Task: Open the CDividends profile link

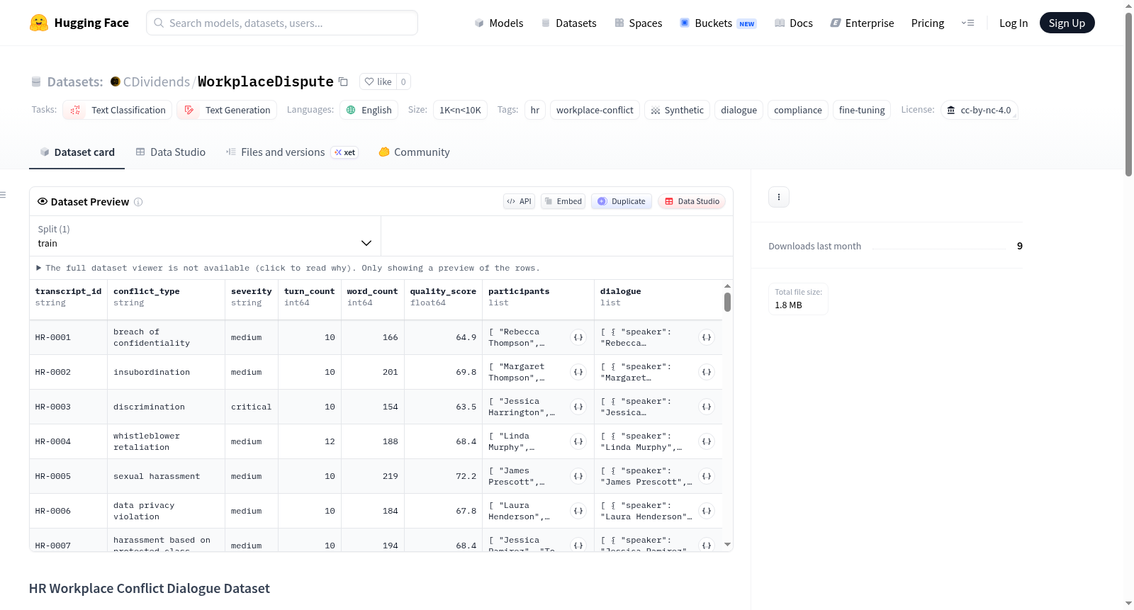Action: pyautogui.click(x=157, y=81)
